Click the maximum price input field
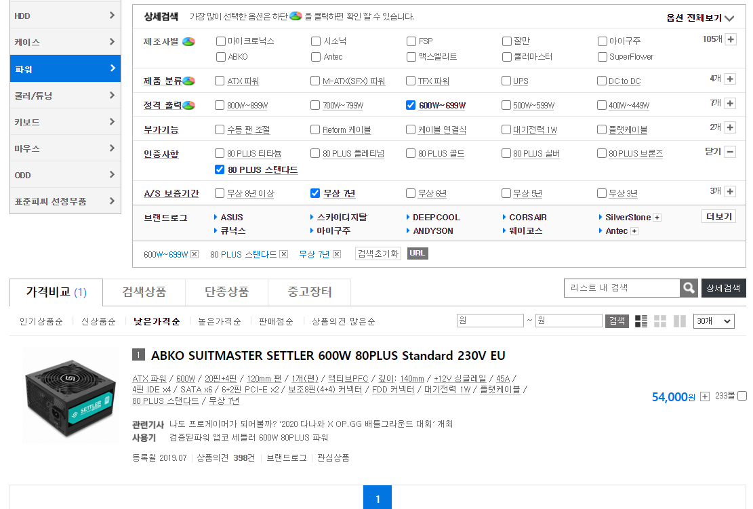The image size is (753, 509). pyautogui.click(x=569, y=321)
